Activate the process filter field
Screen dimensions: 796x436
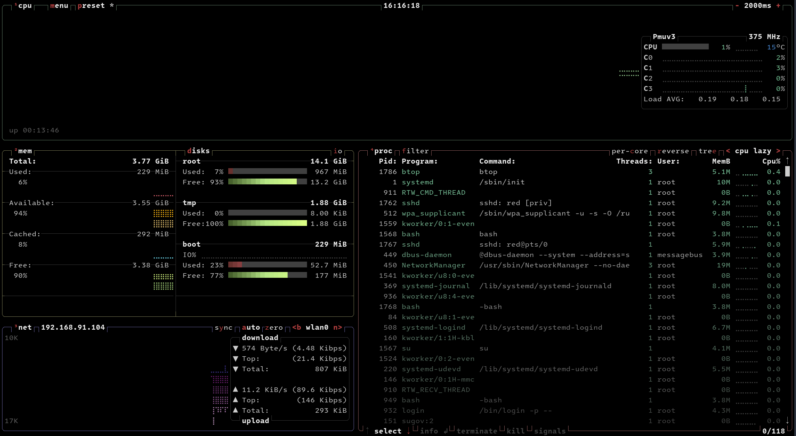[x=415, y=151]
